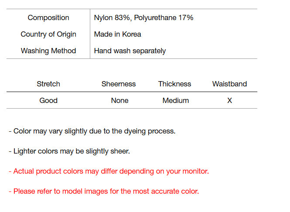The height and width of the screenshot is (212, 290).
Task: Click the 'Hand wash separately' text
Action: pos(130,51)
